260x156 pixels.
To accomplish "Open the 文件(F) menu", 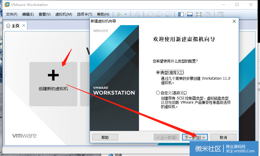I will point(11,14).
